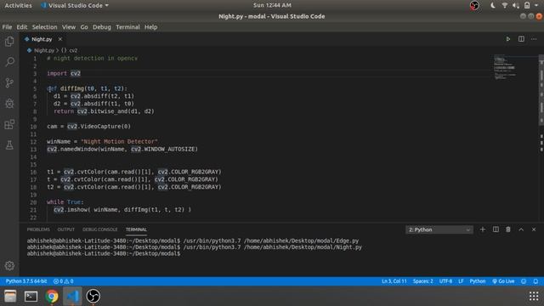Click Go Live in status bar
The height and width of the screenshot is (306, 544).
tap(503, 281)
